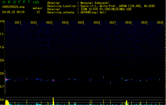Click the 1.0 kHz axis label
This screenshot has height=105, width=166.
point(2,47)
